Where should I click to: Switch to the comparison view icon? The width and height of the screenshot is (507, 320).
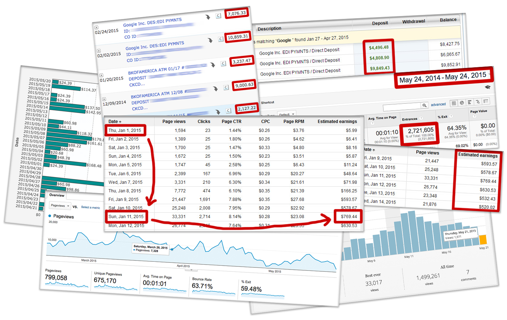pyautogui.click(x=477, y=102)
